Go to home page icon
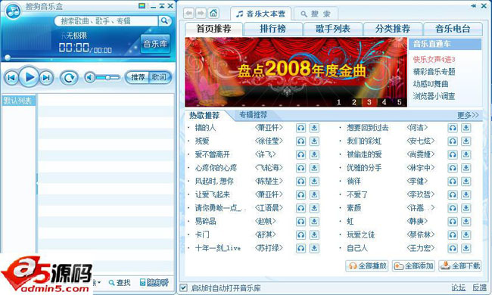 point(213,14)
